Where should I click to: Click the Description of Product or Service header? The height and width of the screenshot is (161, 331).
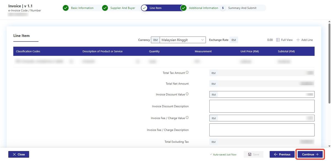point(103,51)
